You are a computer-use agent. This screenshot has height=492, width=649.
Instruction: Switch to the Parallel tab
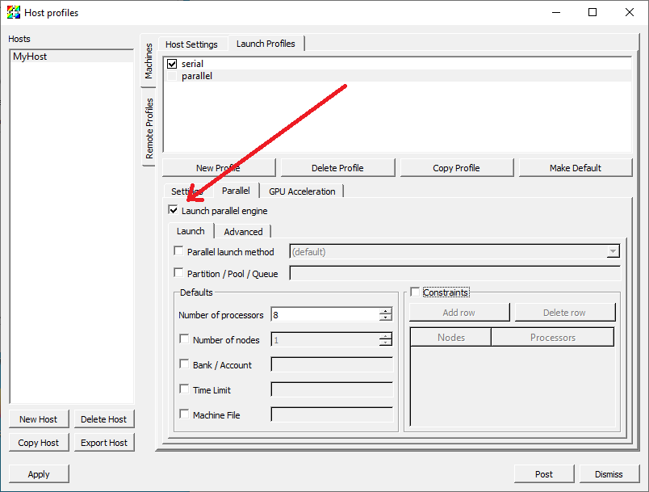point(236,191)
